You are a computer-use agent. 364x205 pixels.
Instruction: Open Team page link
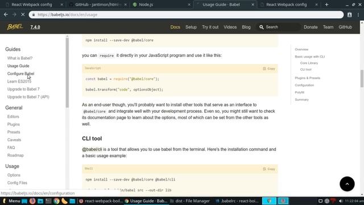(x=328, y=27)
